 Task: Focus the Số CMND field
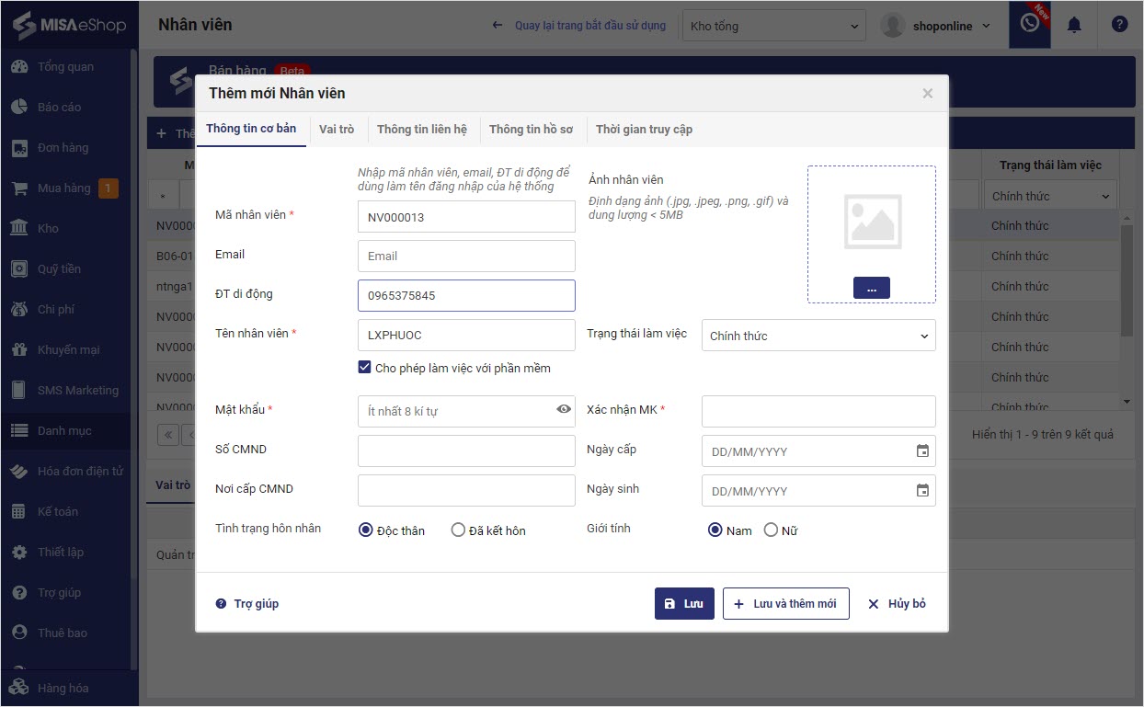(466, 450)
